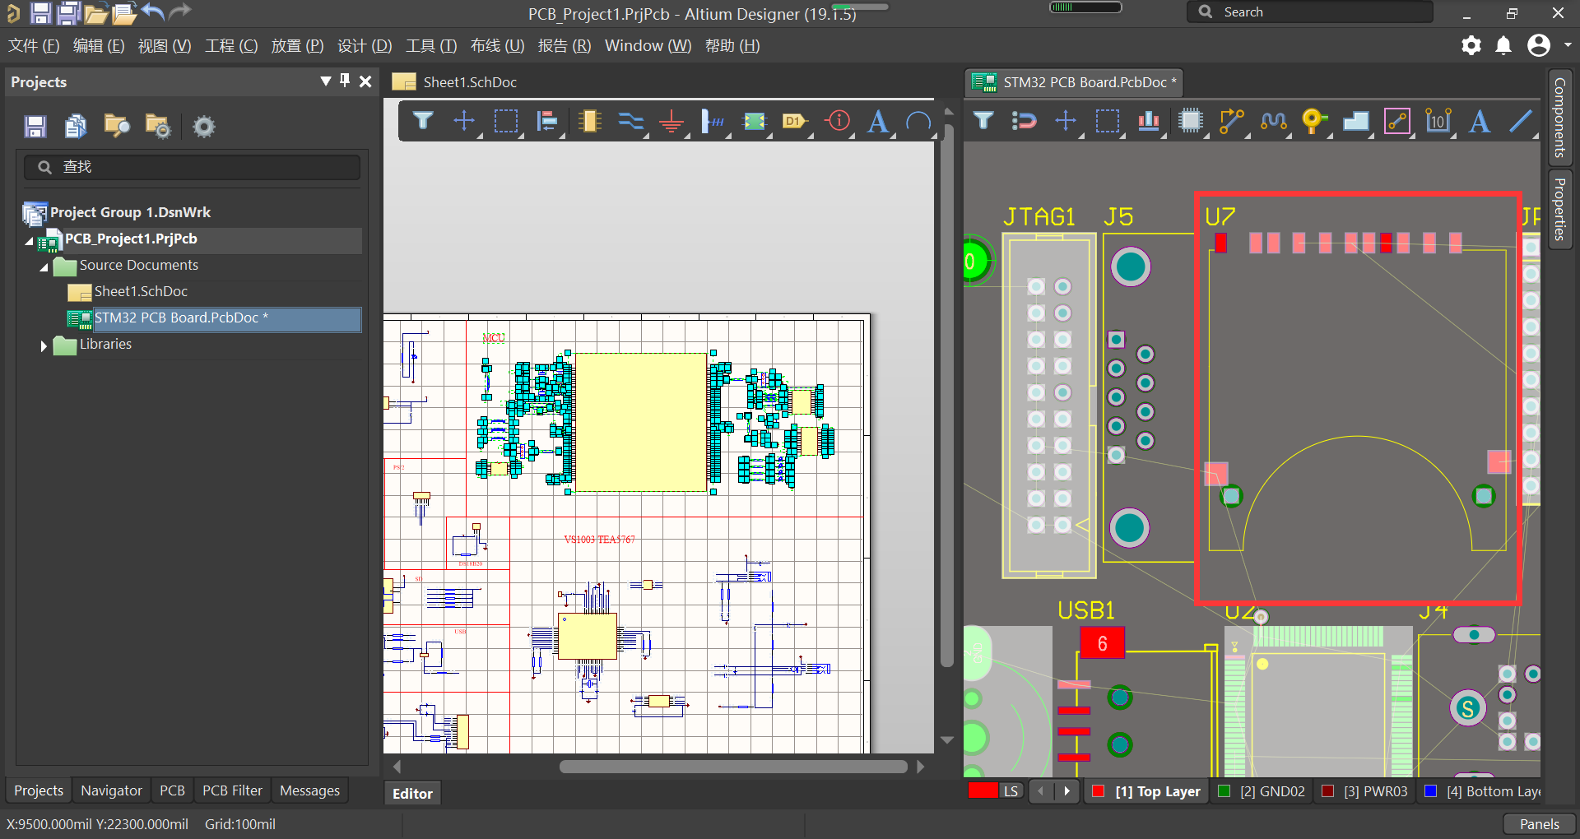Select PCB Place String text tool

pos(1480,121)
